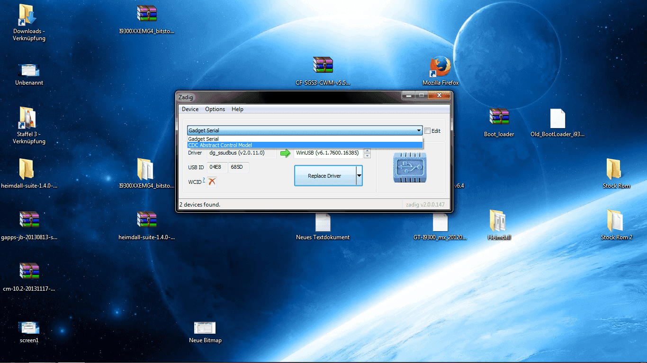Choose Gadget Serial from the dropdown list
The height and width of the screenshot is (363, 647).
305,139
